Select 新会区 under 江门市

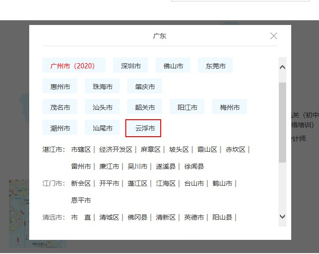(81, 183)
